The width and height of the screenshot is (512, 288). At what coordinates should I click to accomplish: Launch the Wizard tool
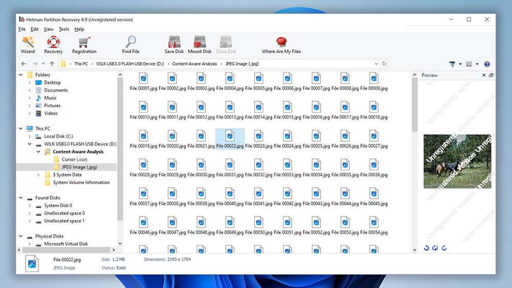[x=28, y=45]
